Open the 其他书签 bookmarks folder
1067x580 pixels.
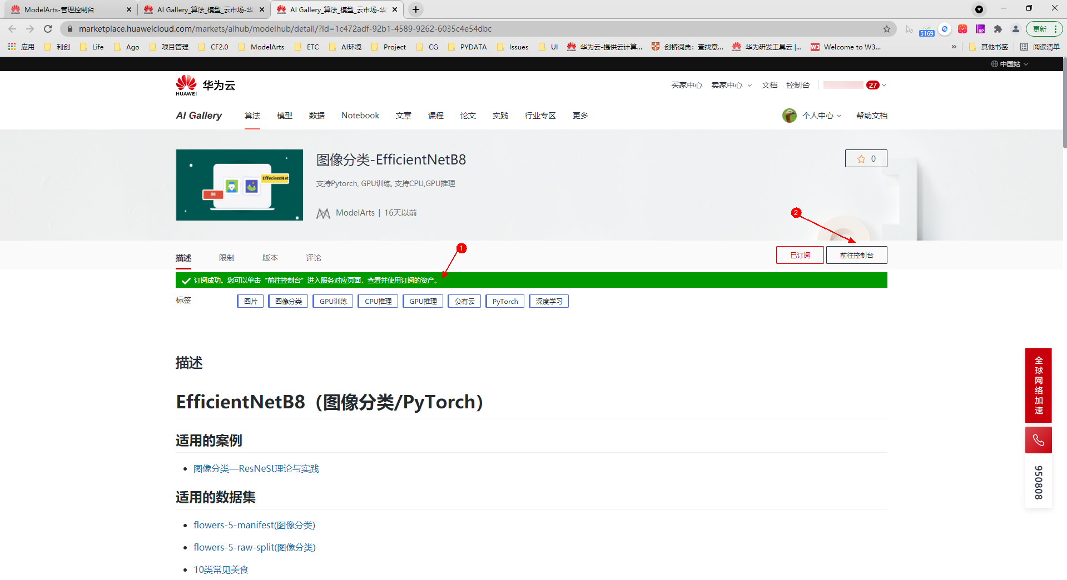tap(989, 47)
